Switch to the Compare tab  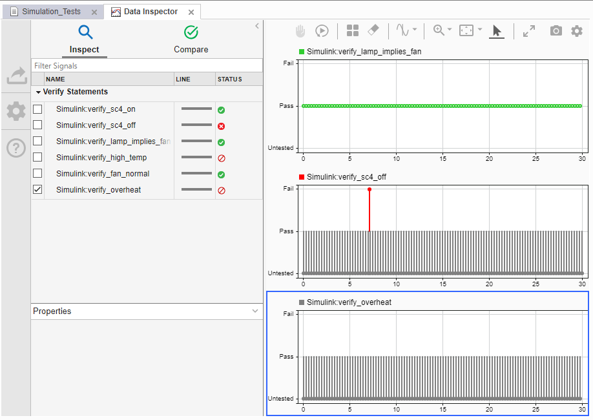point(191,39)
